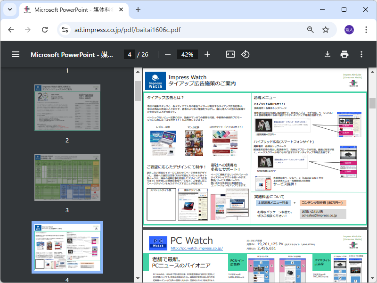Toggle the thumbnail sidebar with hamburger icon
The height and width of the screenshot is (283, 377).
point(16,54)
